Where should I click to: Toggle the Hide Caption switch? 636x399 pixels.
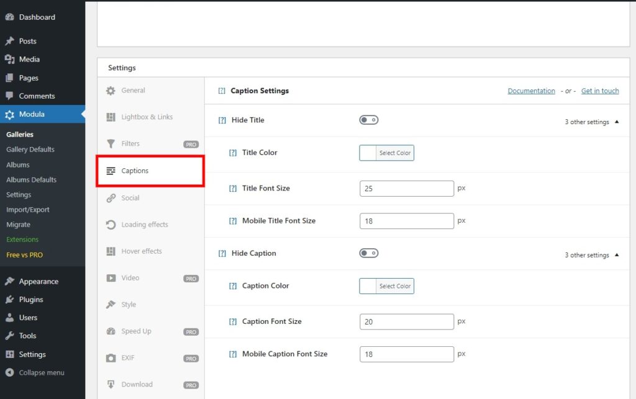pos(369,253)
